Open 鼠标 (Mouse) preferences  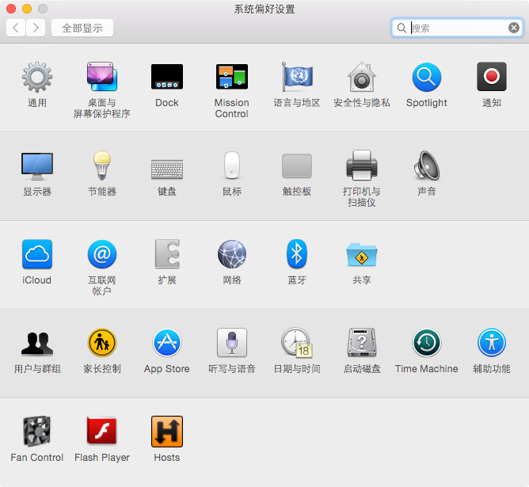[x=232, y=166]
